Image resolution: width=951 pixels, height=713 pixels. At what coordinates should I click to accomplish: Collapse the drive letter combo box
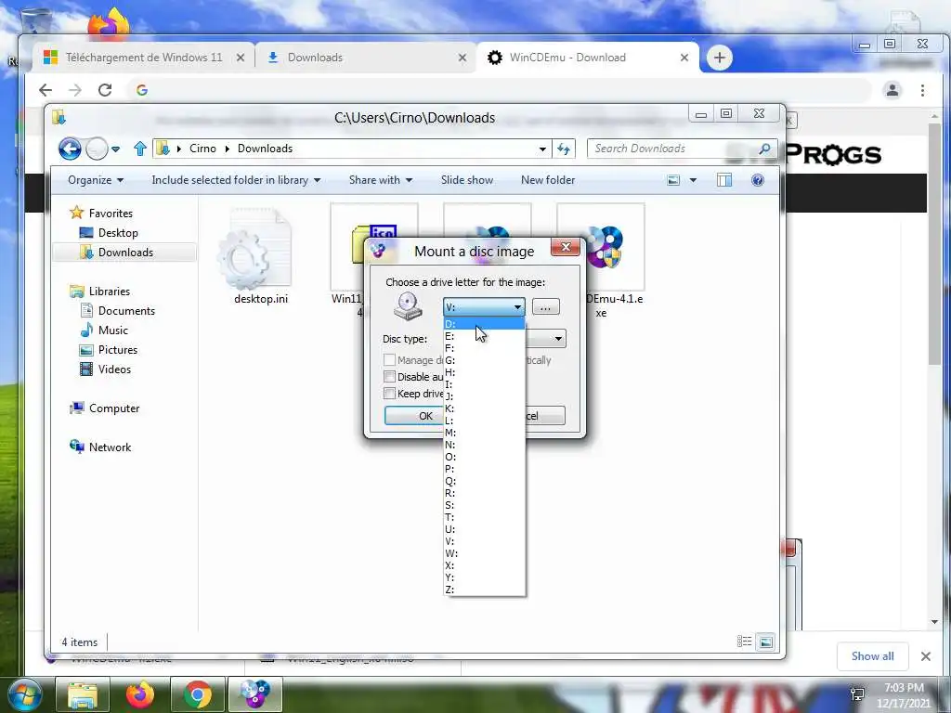click(x=517, y=307)
